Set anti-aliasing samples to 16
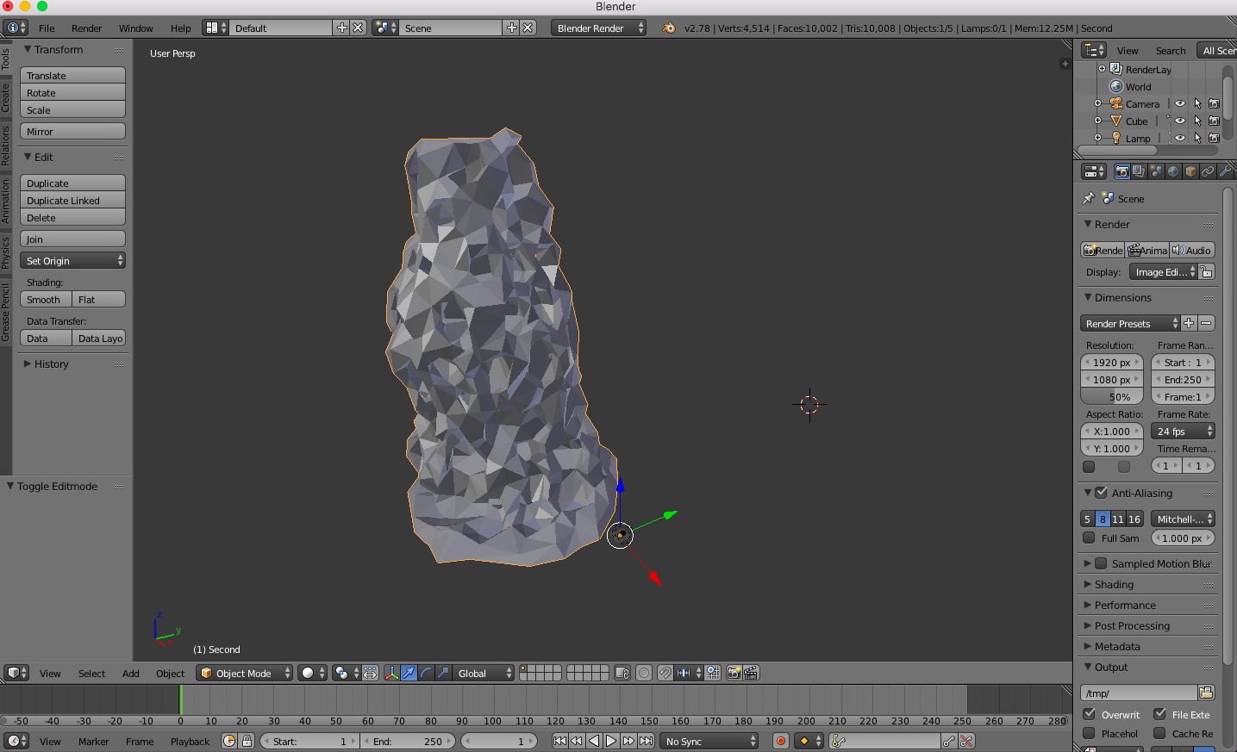 [1134, 519]
